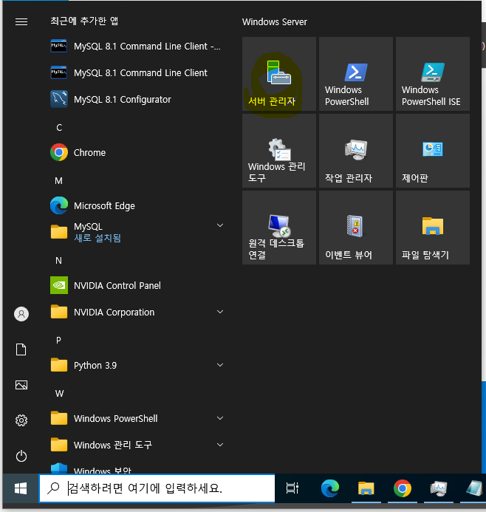Viewport: 486px width, 512px height.
Task: Open the 제어판 tile
Action: tap(433, 151)
